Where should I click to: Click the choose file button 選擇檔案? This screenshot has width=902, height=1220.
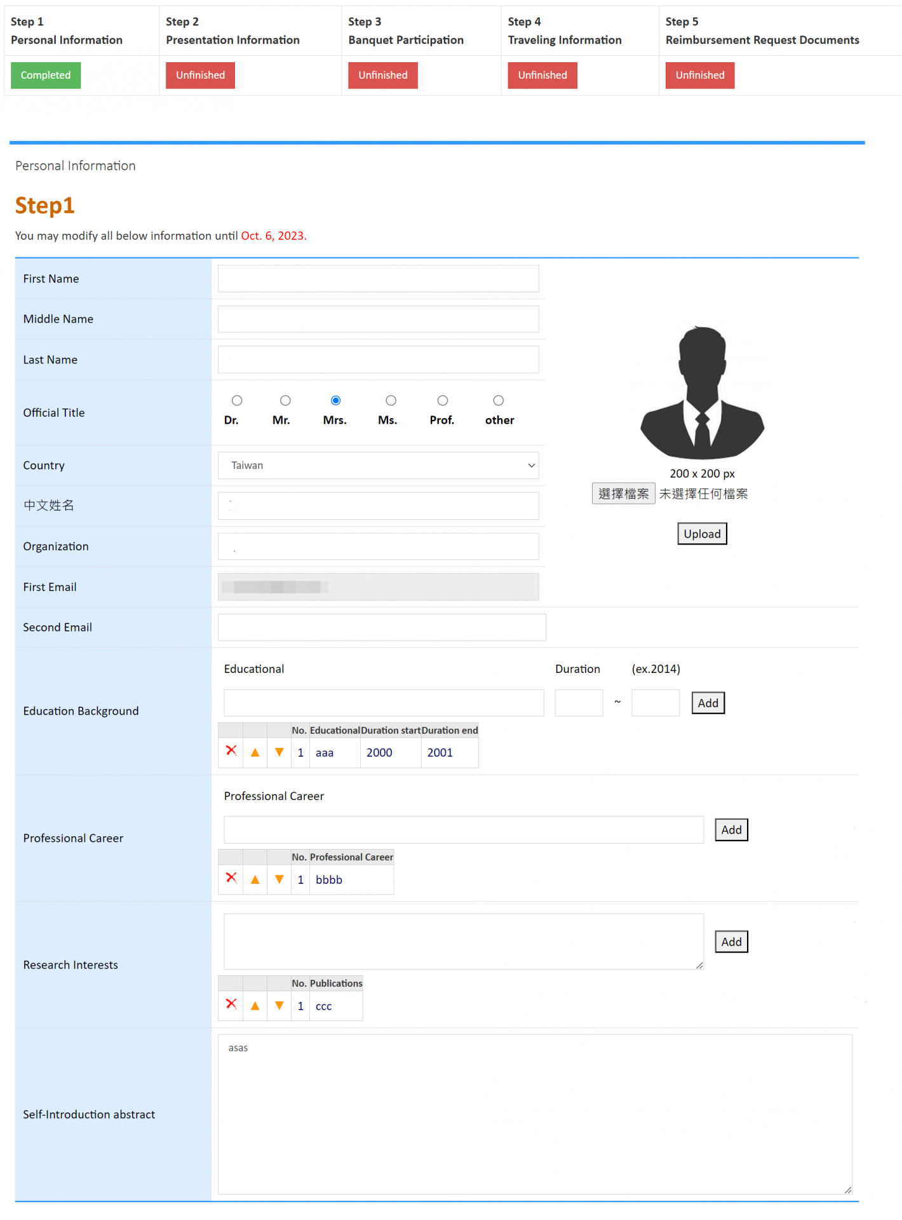tap(624, 494)
